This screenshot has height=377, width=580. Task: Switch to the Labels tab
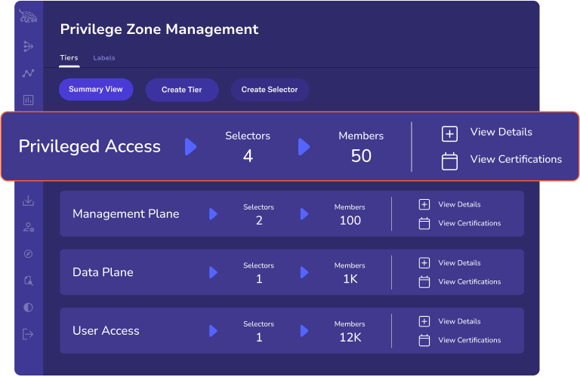[x=104, y=58]
